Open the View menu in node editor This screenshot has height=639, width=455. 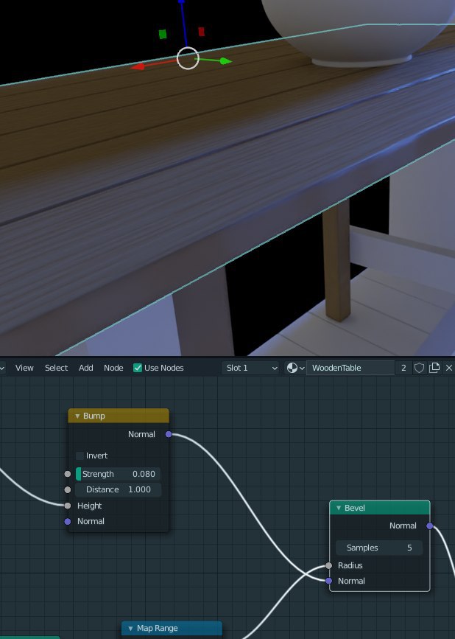click(x=24, y=368)
